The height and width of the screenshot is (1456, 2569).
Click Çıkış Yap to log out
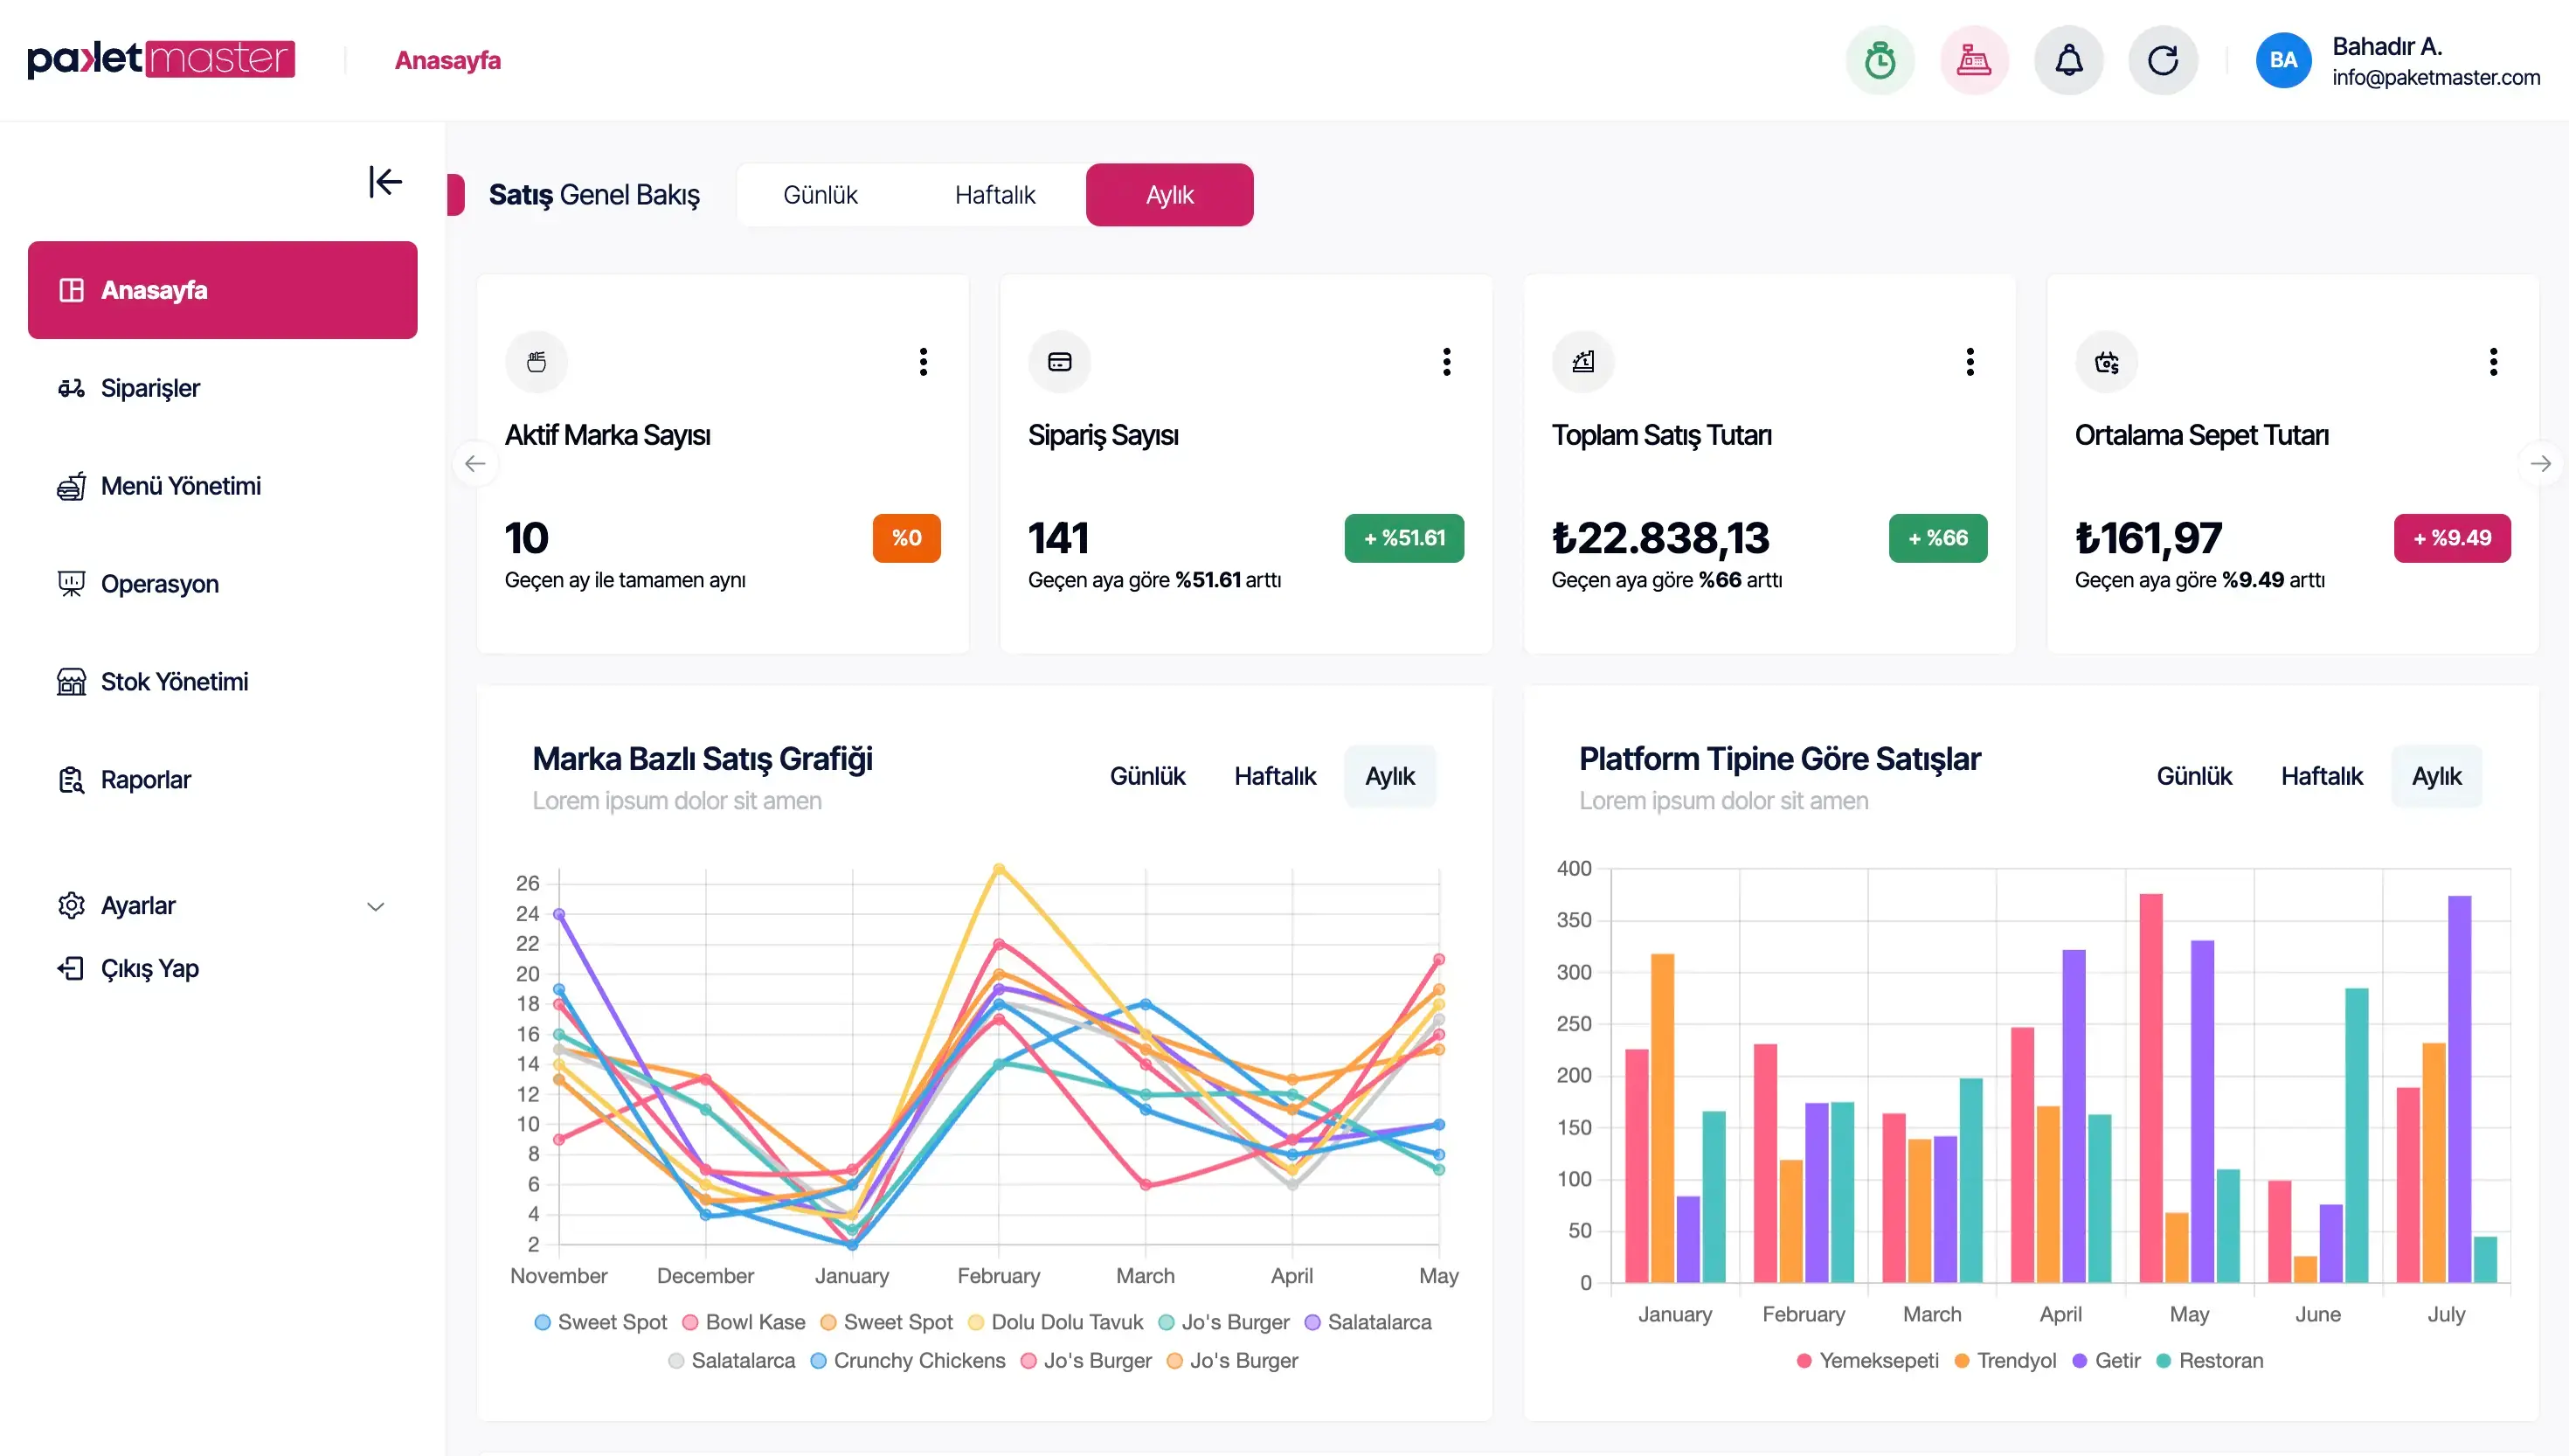coord(150,968)
